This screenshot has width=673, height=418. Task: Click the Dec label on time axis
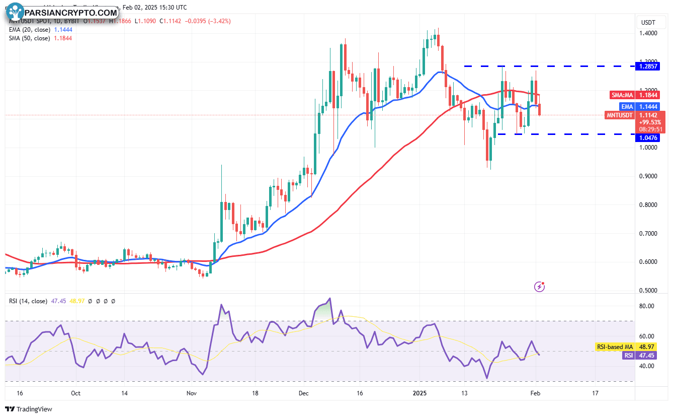(304, 394)
